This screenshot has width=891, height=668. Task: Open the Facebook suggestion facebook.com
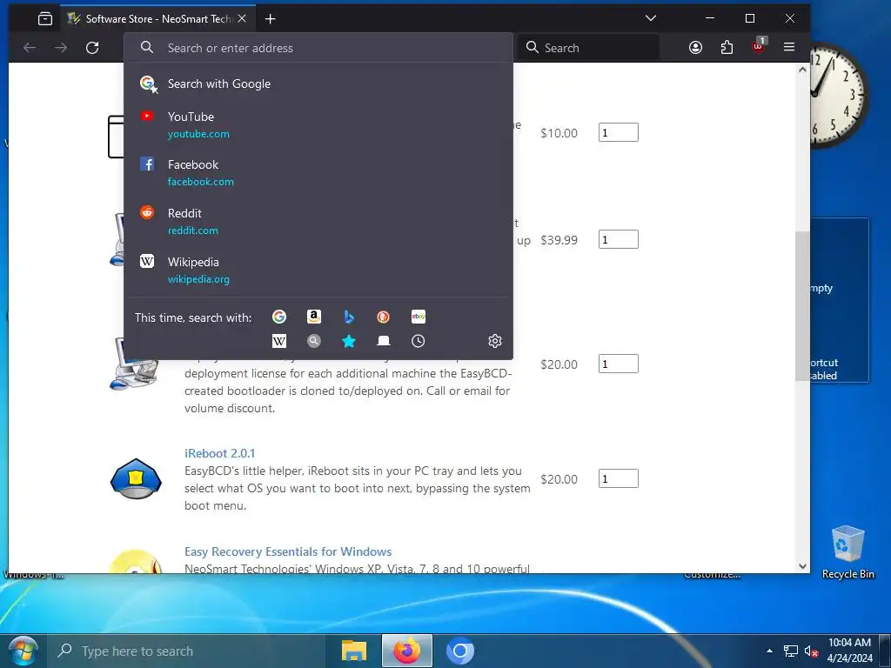tap(318, 173)
